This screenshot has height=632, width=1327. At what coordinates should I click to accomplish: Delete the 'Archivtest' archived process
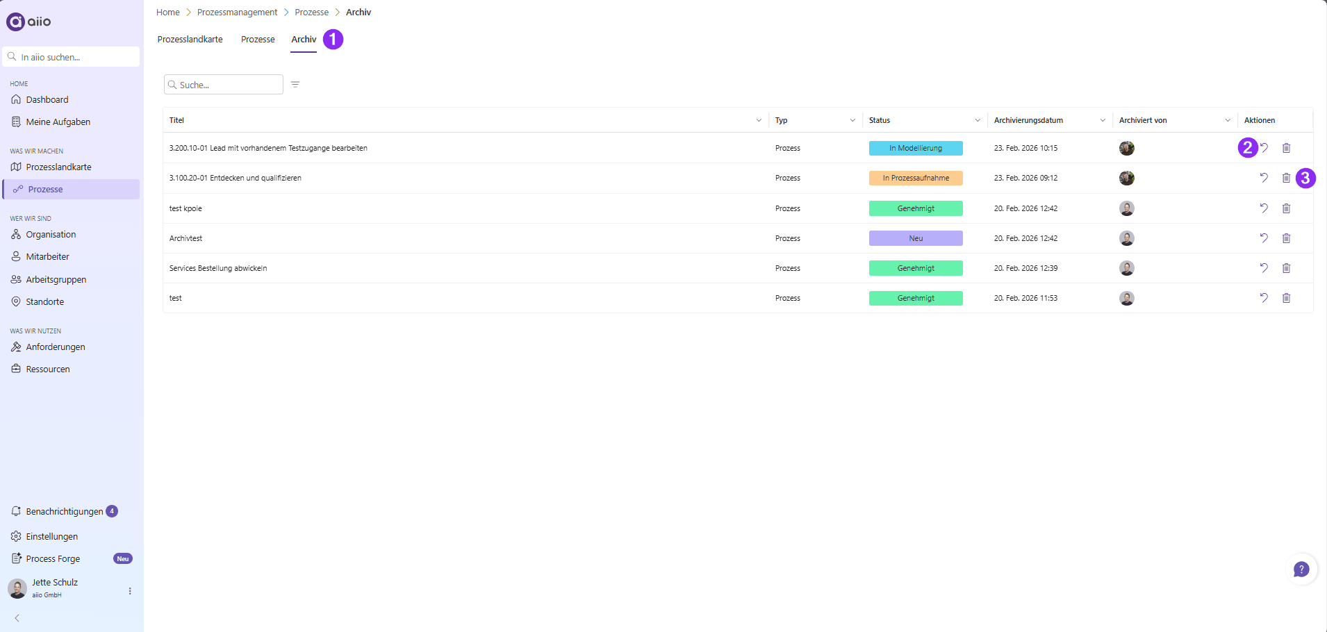coord(1286,238)
